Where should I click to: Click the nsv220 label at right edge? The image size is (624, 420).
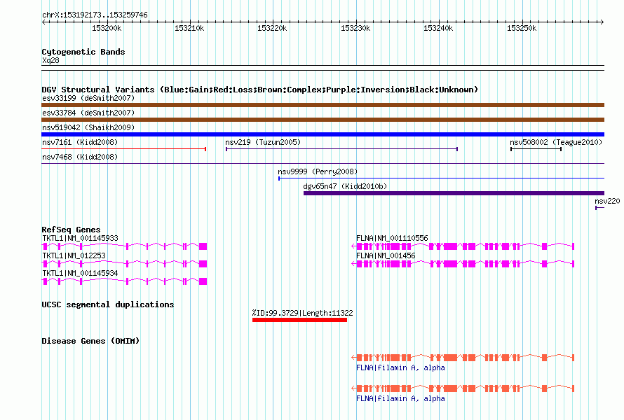point(607,201)
